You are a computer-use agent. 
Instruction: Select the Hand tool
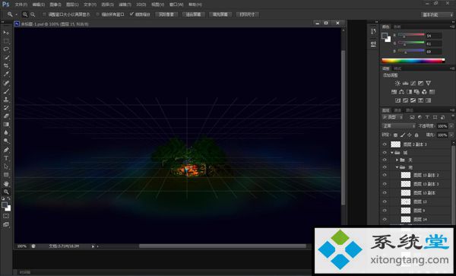(6, 183)
